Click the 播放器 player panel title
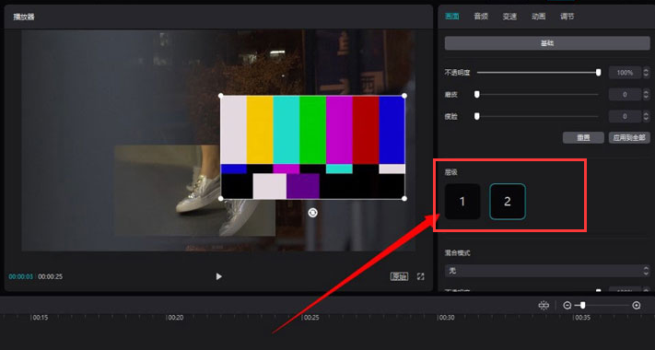The height and width of the screenshot is (350, 655). (24, 17)
